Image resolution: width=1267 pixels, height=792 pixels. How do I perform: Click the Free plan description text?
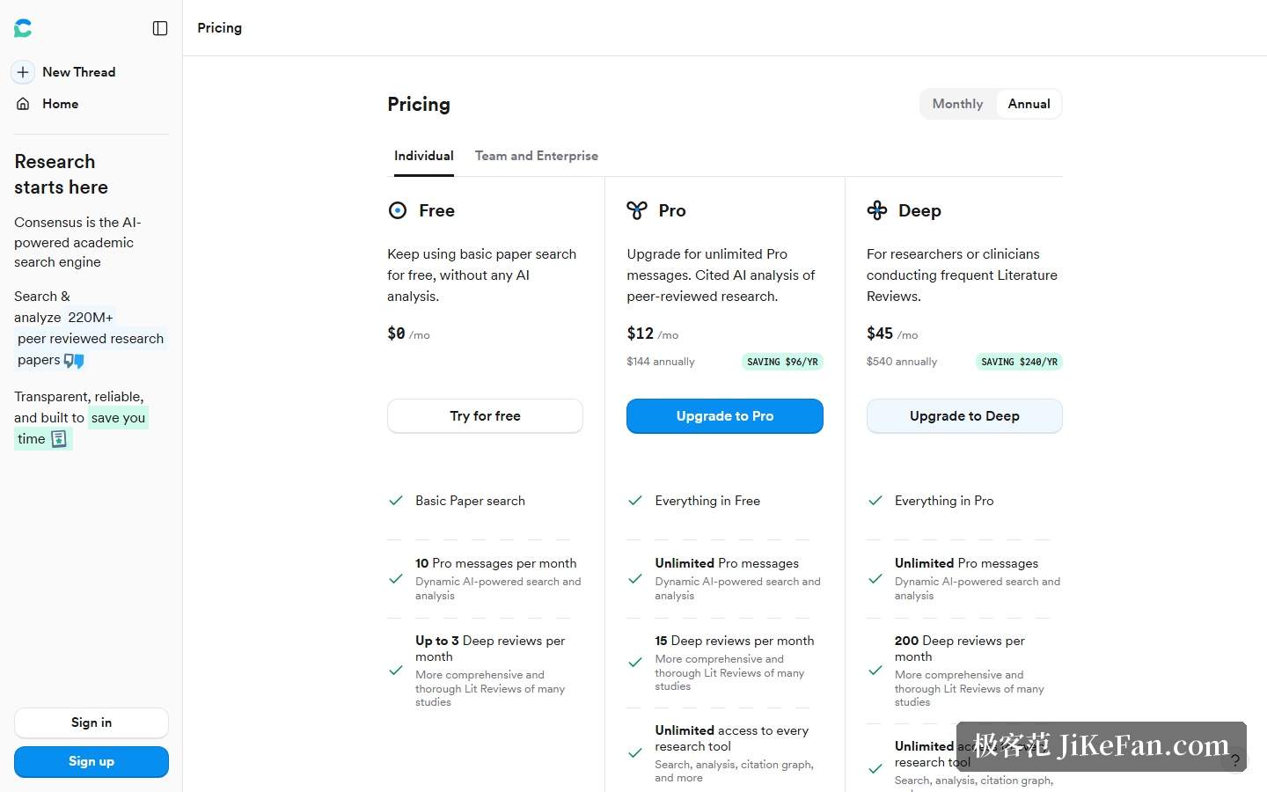pyautogui.click(x=482, y=275)
